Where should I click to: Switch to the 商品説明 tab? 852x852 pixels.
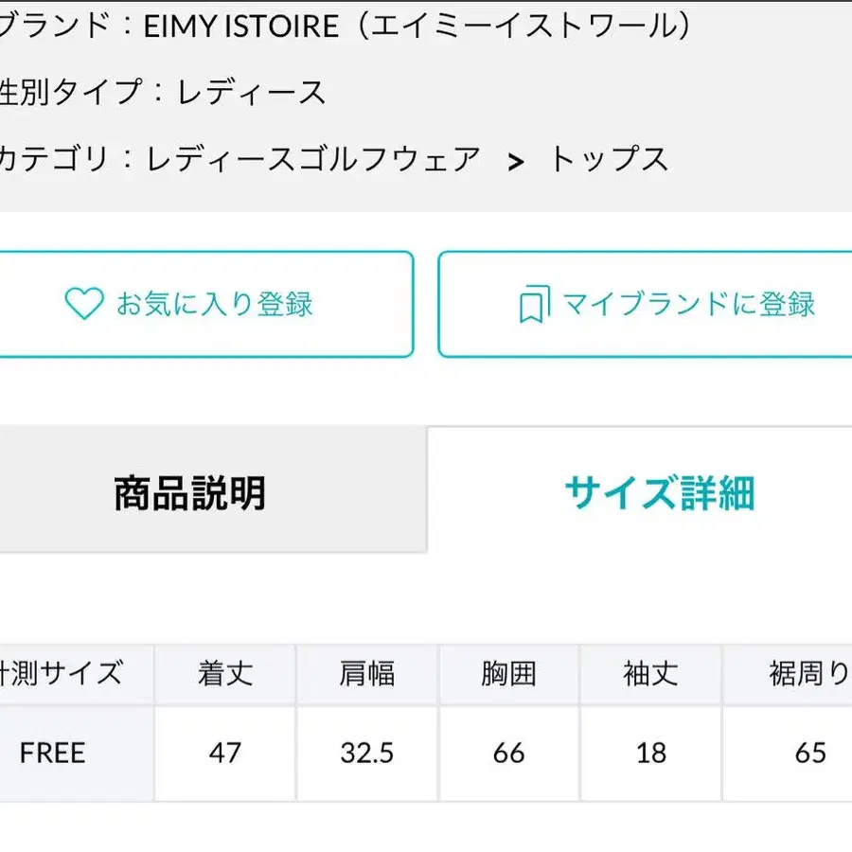coord(190,493)
